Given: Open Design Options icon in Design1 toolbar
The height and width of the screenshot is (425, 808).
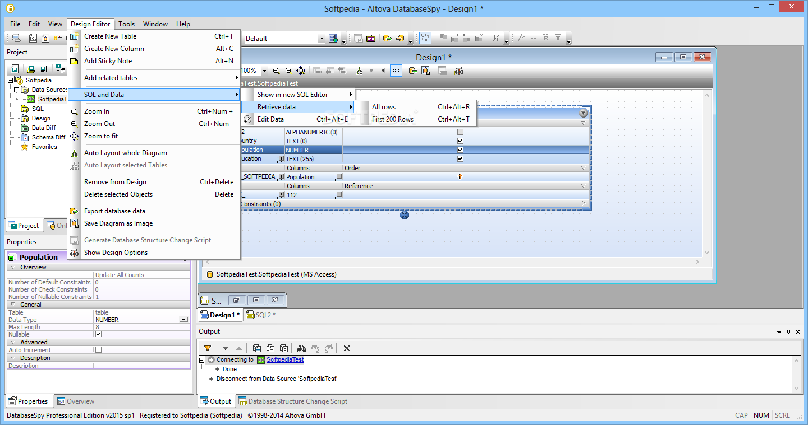Looking at the screenshot, I should tap(459, 71).
